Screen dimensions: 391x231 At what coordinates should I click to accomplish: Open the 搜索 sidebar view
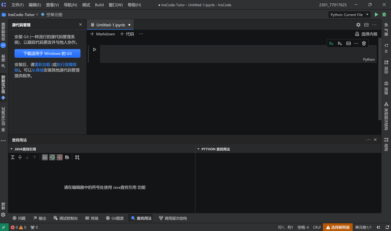coord(3,61)
